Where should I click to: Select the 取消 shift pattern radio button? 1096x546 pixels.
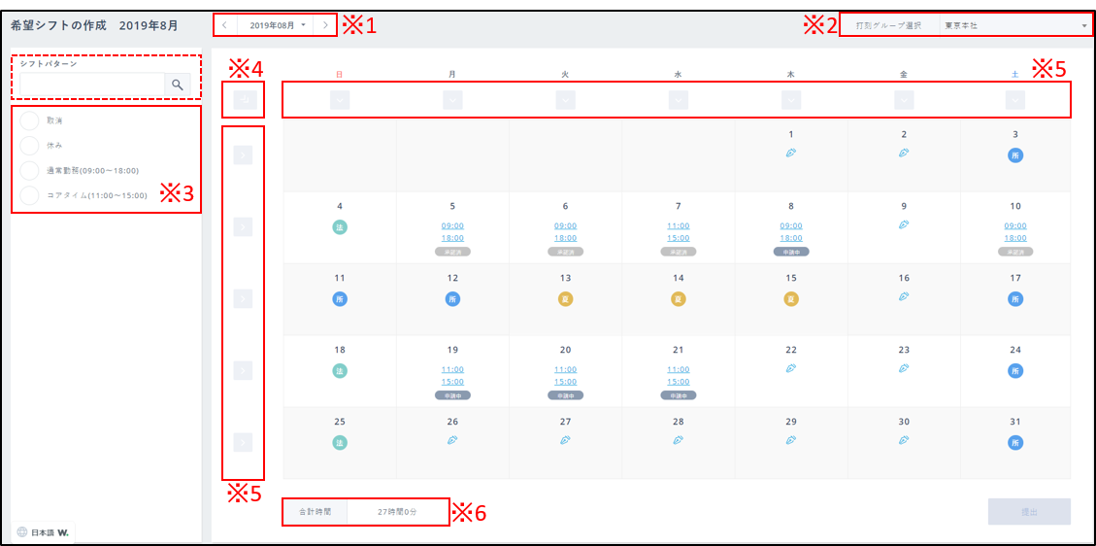tap(30, 120)
